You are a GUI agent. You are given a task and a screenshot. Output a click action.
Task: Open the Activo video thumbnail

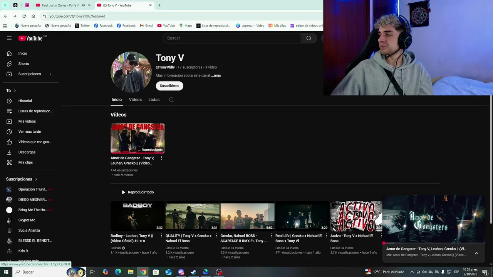click(x=356, y=216)
